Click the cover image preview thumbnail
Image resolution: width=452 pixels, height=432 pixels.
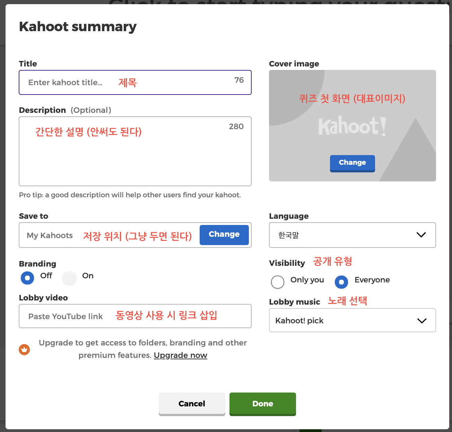click(x=352, y=126)
